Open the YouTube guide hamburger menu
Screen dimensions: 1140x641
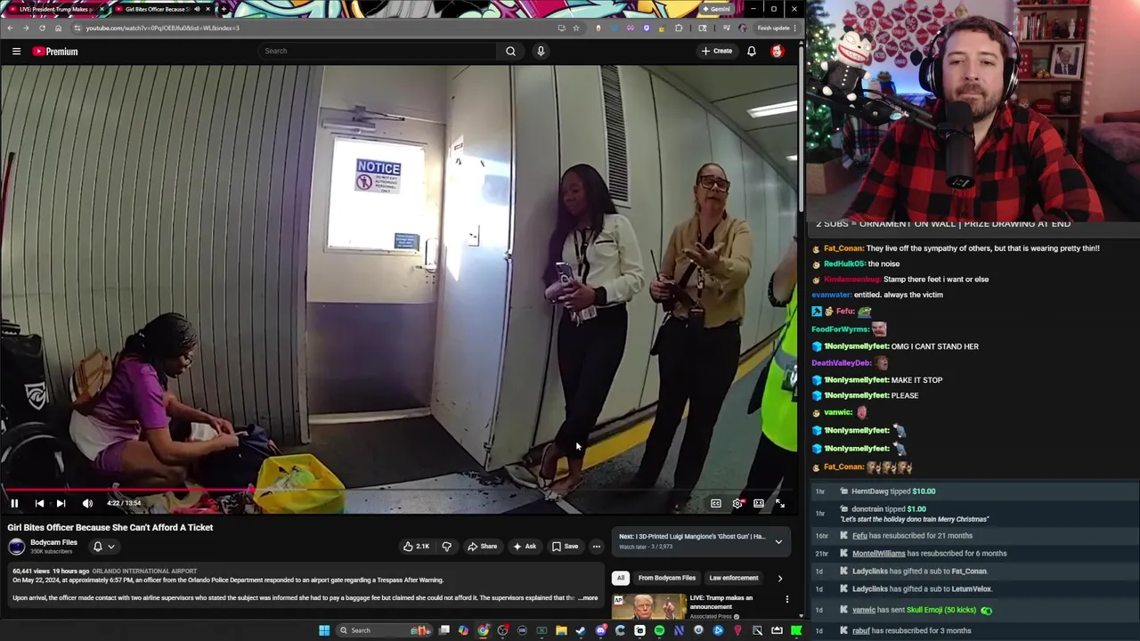click(x=16, y=52)
